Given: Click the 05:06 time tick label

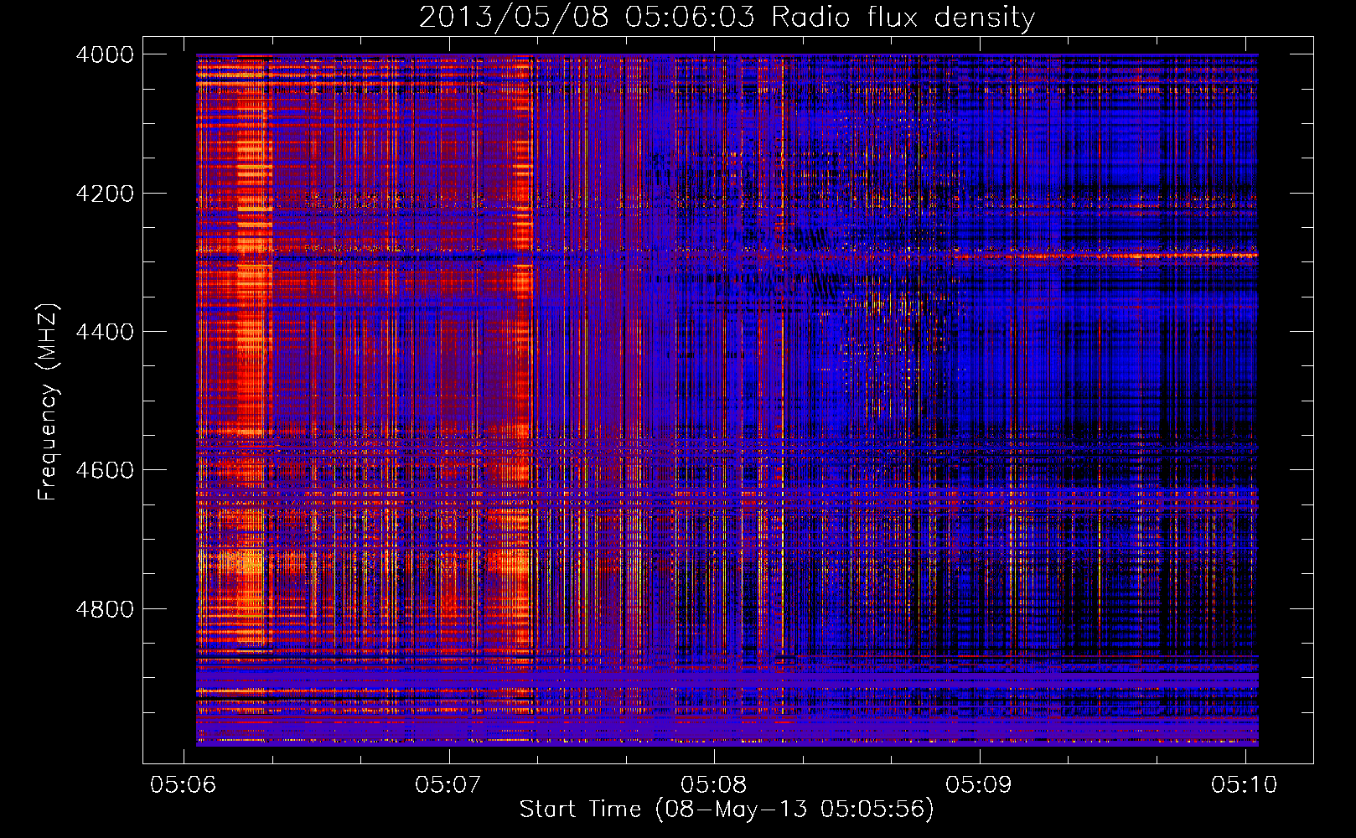Looking at the screenshot, I should coord(183,784).
